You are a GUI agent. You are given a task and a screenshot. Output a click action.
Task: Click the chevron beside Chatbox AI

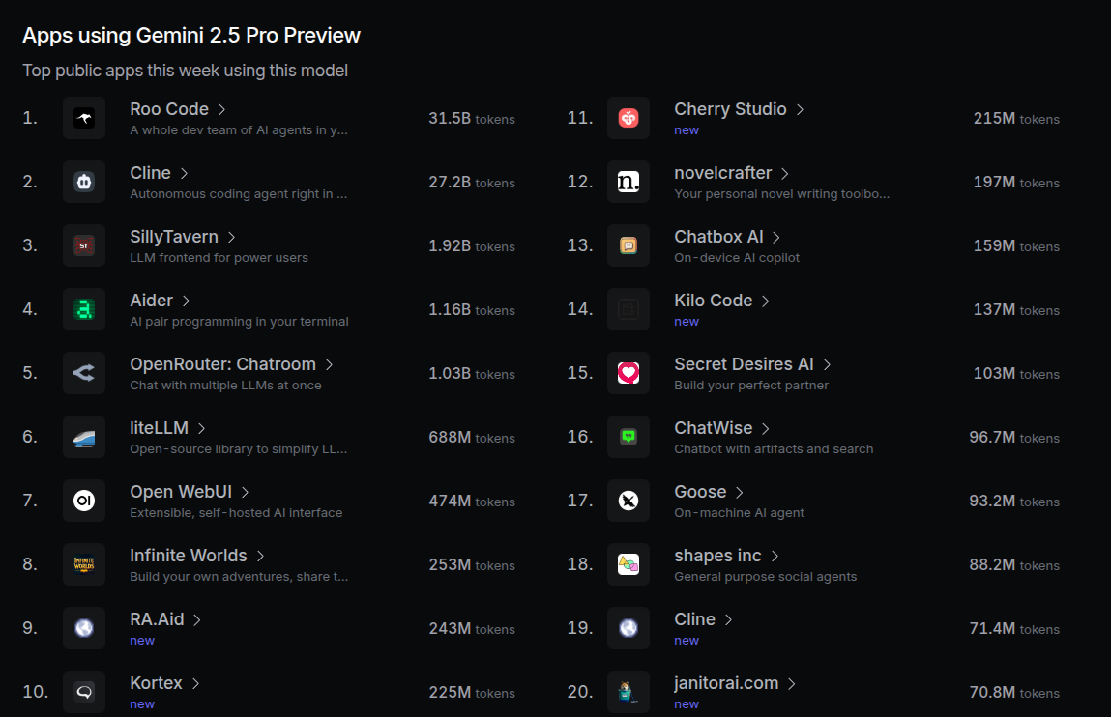[775, 237]
